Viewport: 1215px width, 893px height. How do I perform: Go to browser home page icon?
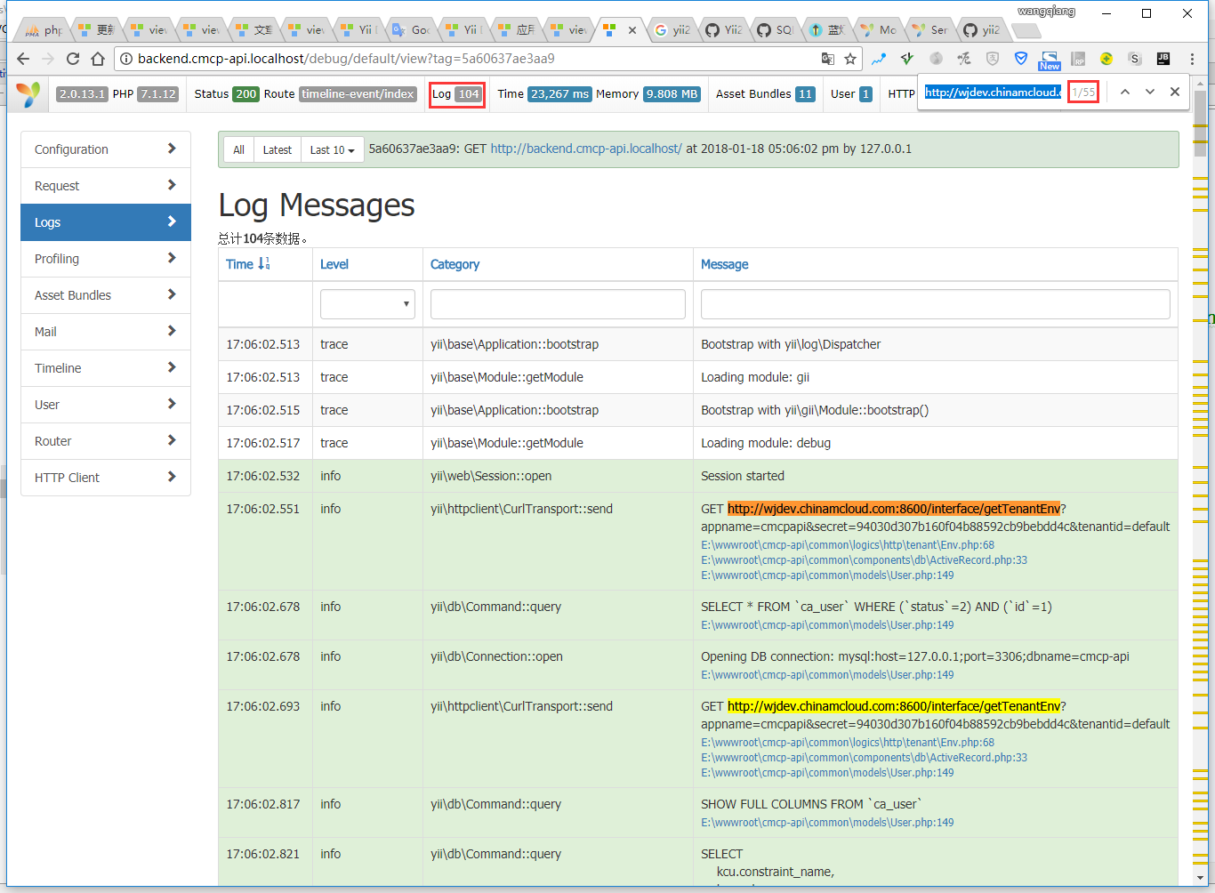(98, 59)
